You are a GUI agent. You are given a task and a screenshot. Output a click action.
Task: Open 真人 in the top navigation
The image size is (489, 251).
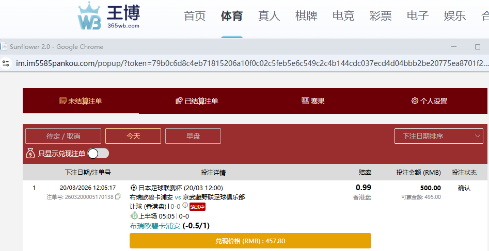[x=269, y=16]
